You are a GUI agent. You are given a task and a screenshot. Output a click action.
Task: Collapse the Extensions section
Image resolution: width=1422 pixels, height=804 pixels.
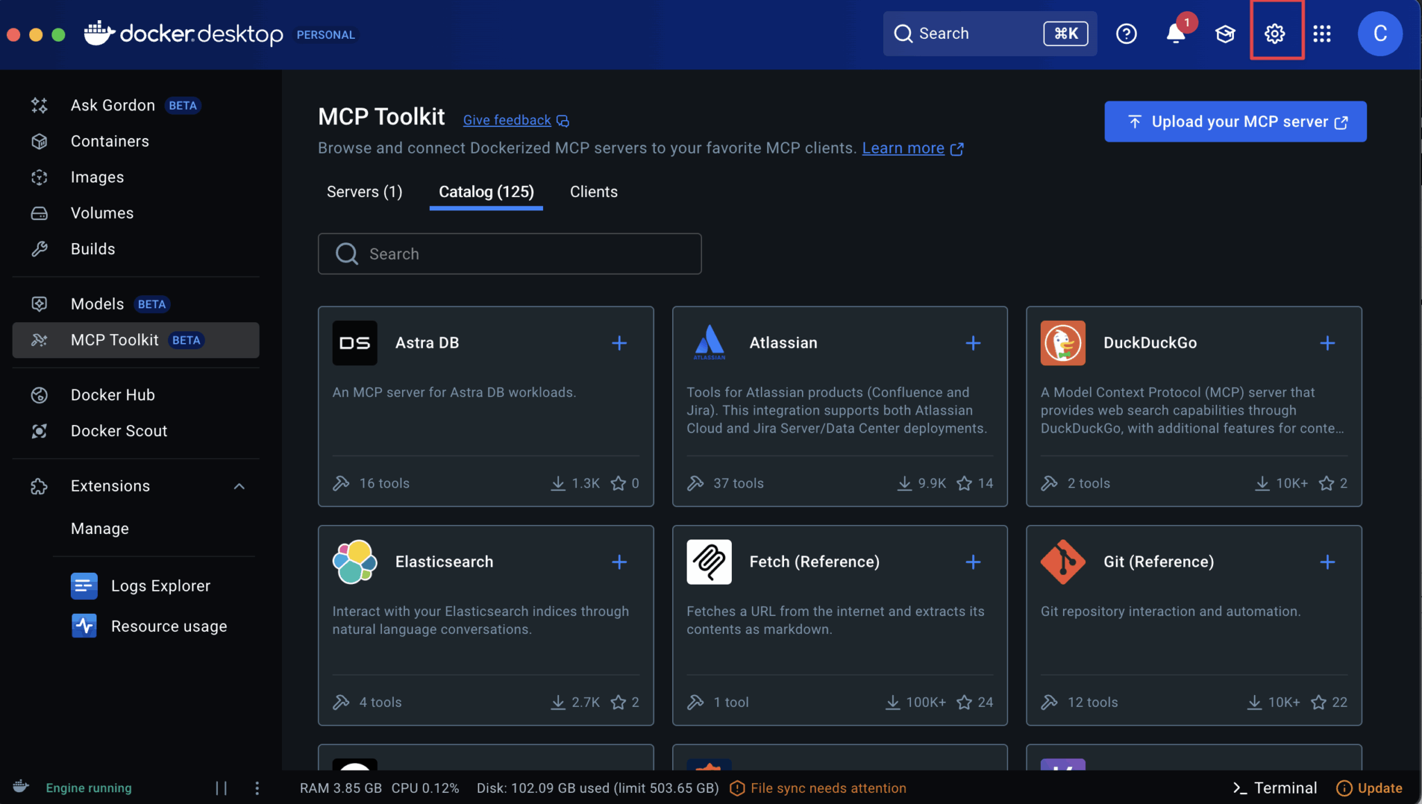click(239, 485)
